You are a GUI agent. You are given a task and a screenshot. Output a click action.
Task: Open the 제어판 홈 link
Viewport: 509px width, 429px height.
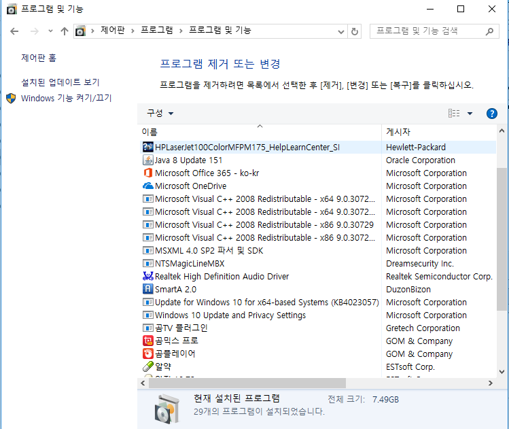pos(39,58)
